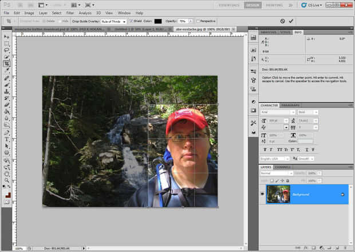This screenshot has width=355, height=252.
Task: Open the Adjustments collapsed panel icon
Action: (x=253, y=102)
